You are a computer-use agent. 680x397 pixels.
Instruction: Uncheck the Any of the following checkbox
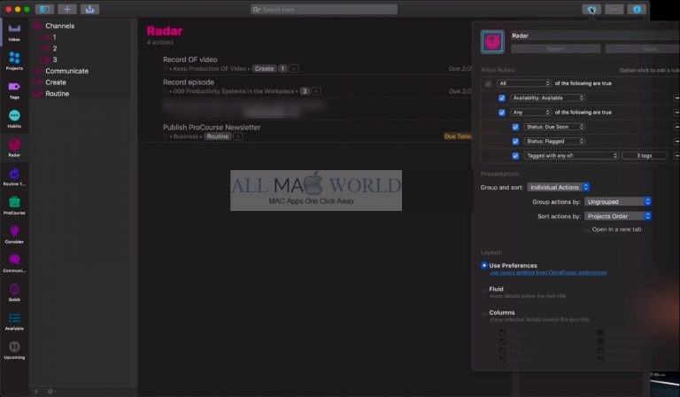[502, 113]
